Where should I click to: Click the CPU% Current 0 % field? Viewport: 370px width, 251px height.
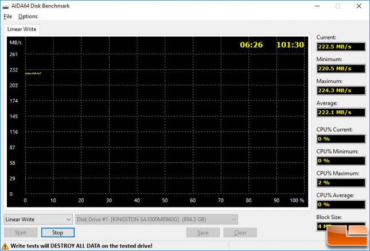tap(341, 139)
